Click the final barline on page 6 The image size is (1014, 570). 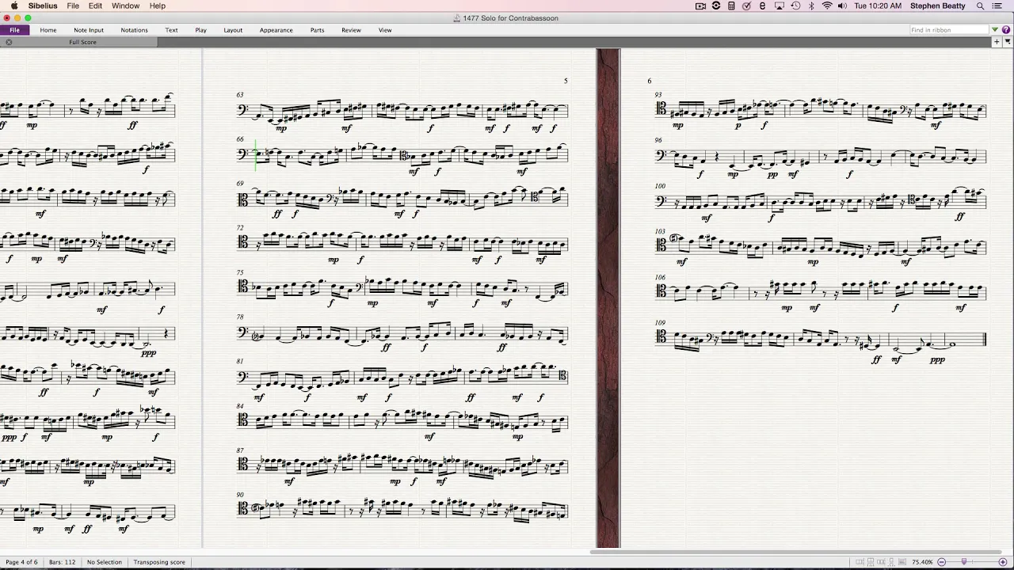pyautogui.click(x=985, y=339)
